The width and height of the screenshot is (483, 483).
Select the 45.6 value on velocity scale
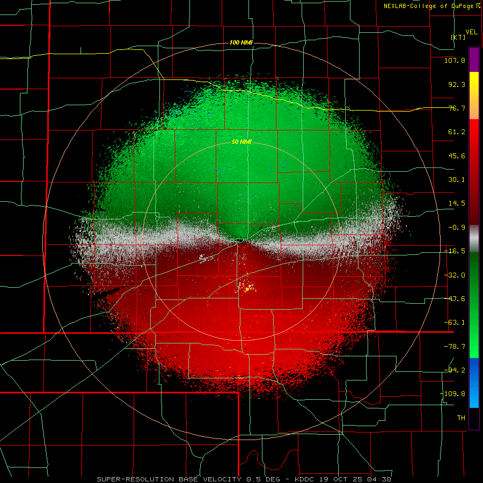tap(457, 156)
